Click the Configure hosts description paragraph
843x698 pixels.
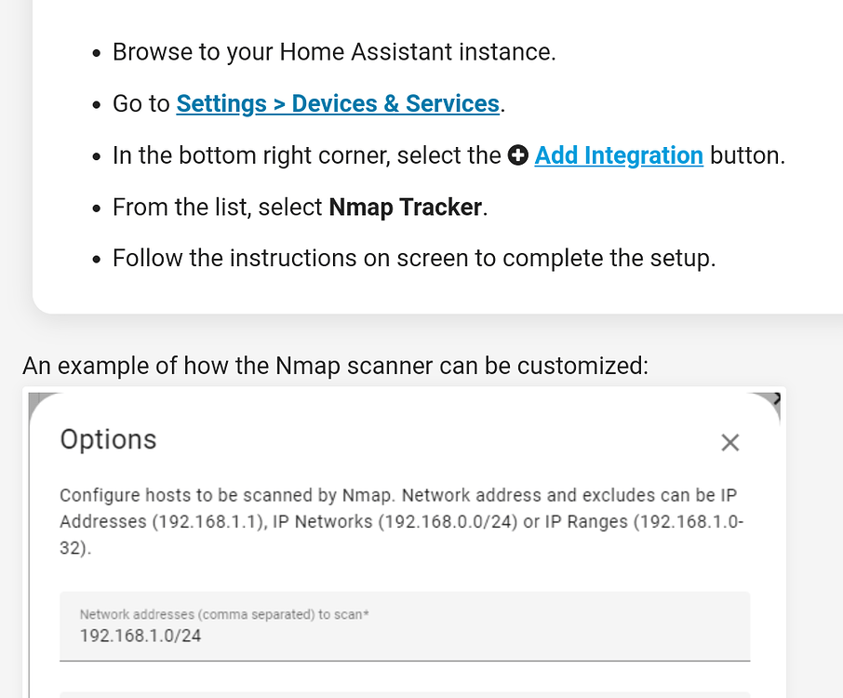click(x=400, y=521)
